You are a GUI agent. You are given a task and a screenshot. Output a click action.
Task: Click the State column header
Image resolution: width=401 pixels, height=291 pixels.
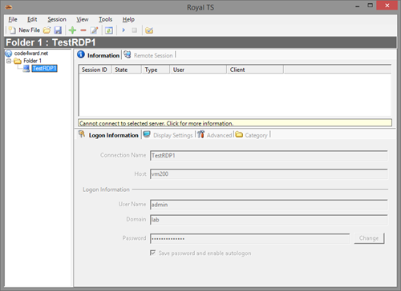[x=126, y=70]
